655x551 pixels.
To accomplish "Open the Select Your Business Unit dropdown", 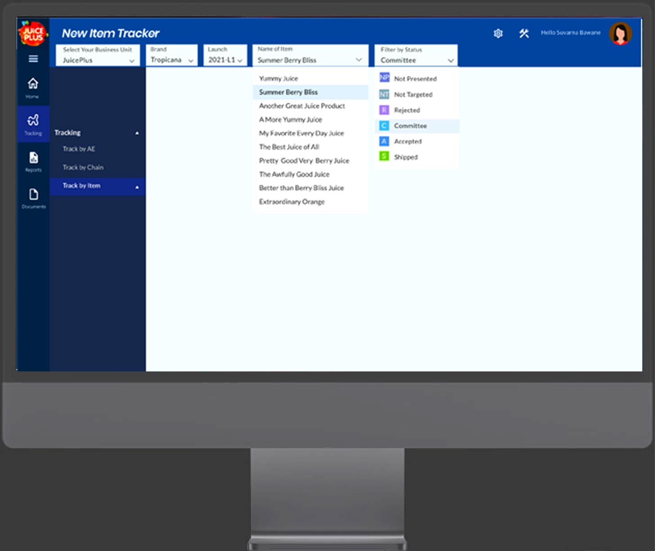I will pyautogui.click(x=98, y=55).
